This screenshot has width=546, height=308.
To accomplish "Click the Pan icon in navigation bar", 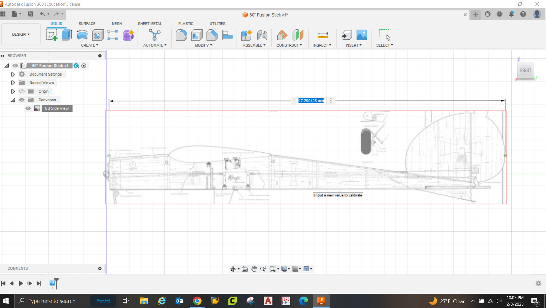I will [x=254, y=269].
